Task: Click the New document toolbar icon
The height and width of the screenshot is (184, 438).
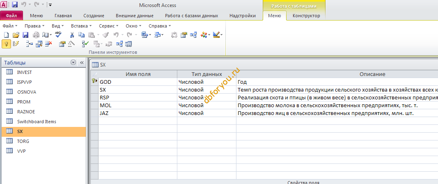Action: [x=6, y=35]
